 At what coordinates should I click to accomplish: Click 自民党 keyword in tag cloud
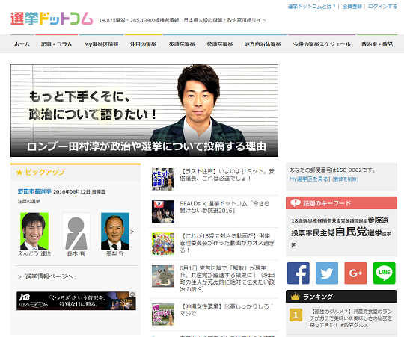(351, 232)
